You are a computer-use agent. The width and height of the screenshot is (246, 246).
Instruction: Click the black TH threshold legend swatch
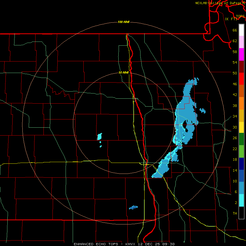(241, 213)
